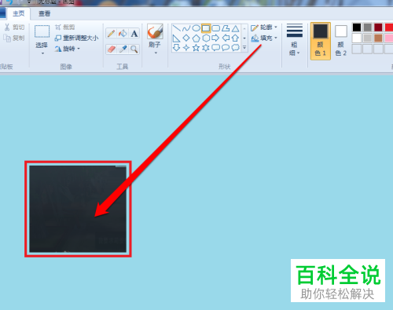This screenshot has height=310, width=393.
Task: Choose the Rounded rectangle shape
Action: (x=215, y=28)
